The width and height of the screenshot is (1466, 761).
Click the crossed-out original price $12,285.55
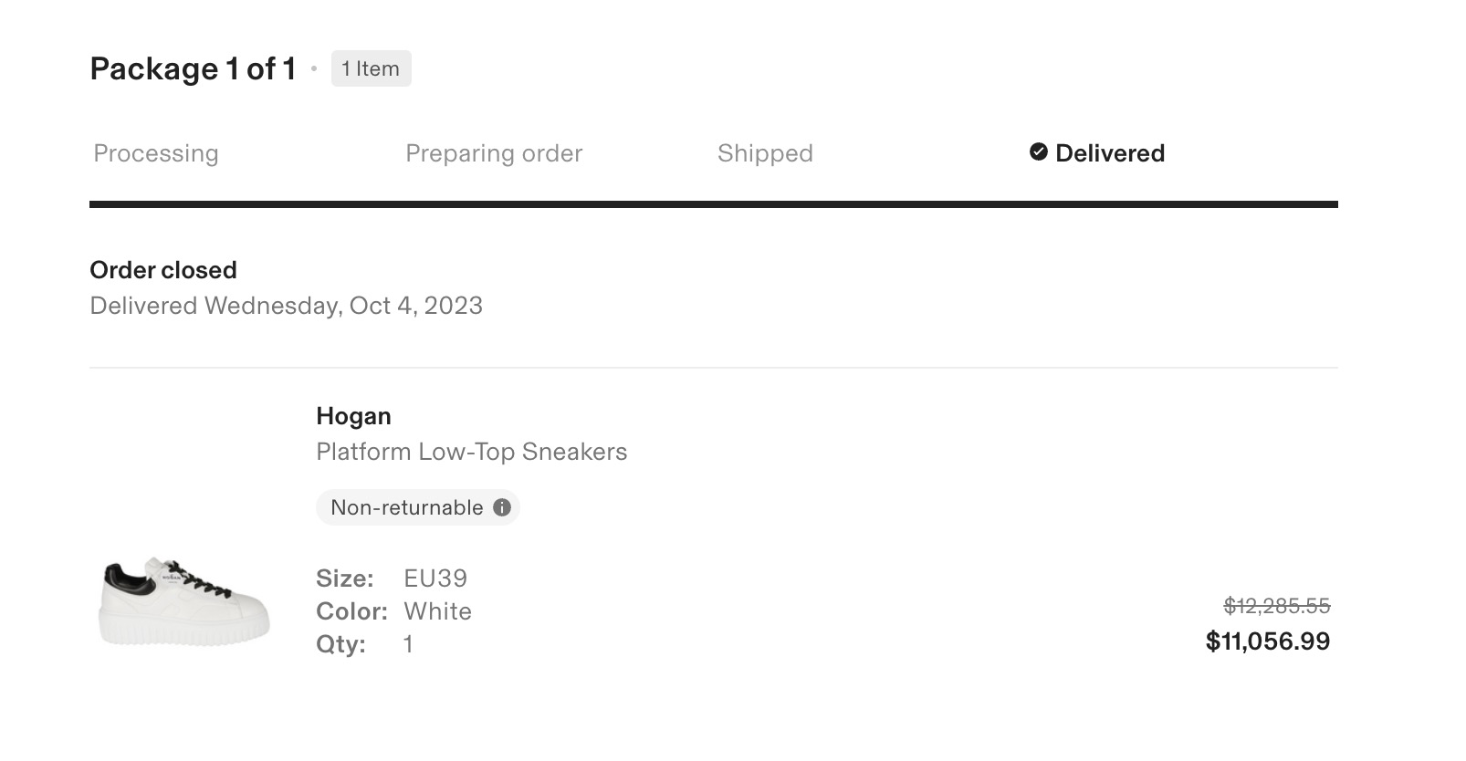1276,606
